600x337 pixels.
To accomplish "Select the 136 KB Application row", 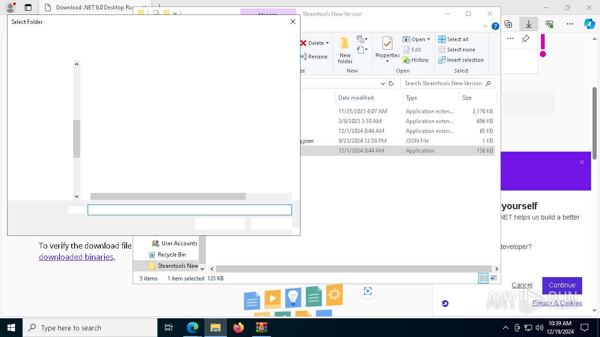I will (398, 151).
